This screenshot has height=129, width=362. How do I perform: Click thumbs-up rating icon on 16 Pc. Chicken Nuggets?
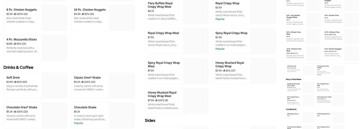coord(83,14)
